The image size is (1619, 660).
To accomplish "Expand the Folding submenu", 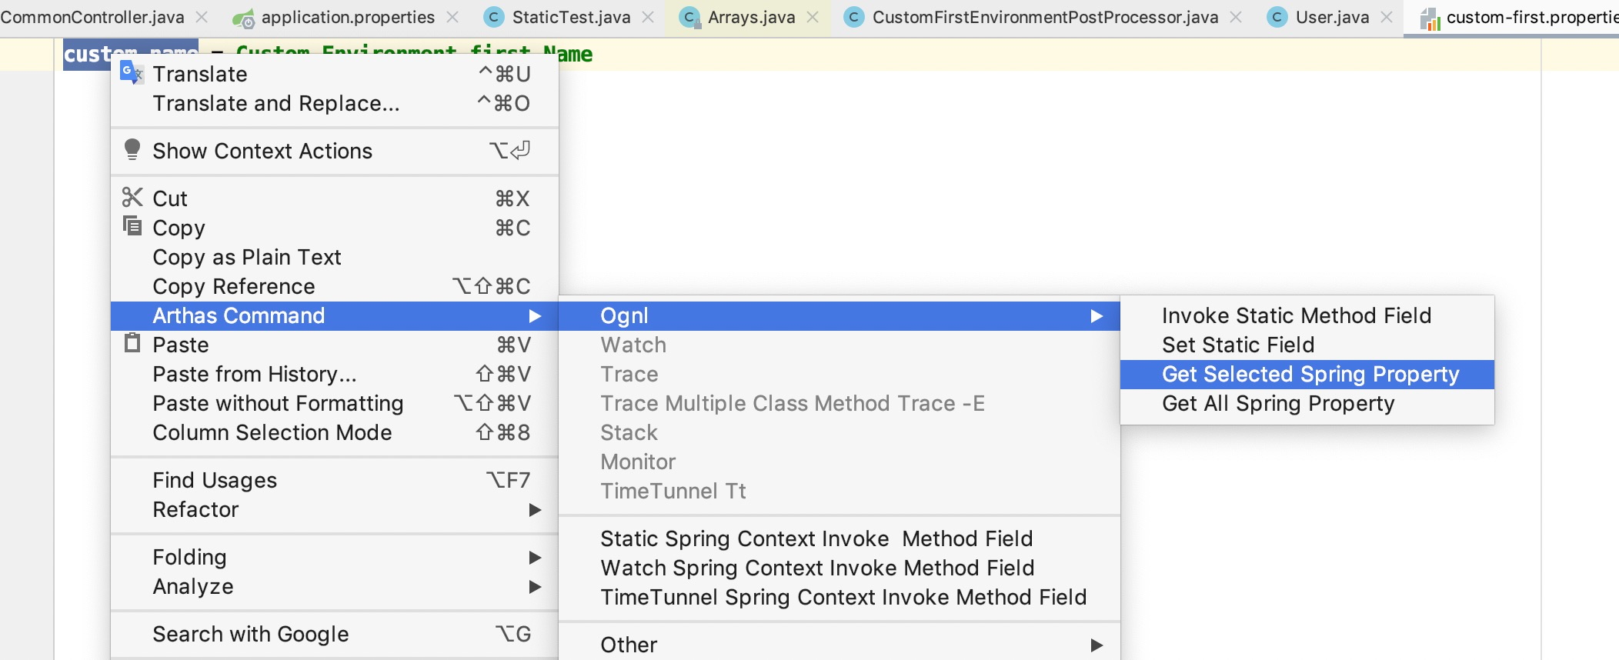I will coord(535,558).
